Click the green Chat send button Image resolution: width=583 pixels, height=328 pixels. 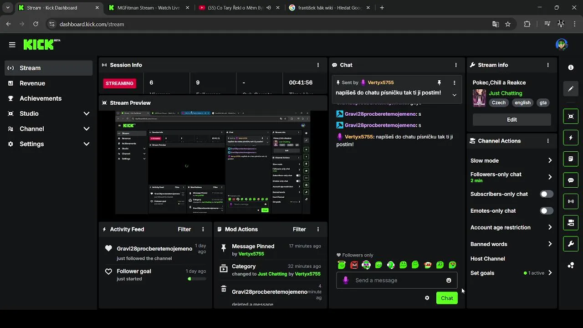447,298
